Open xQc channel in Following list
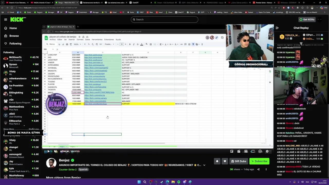329x185 pixels. [x=21, y=101]
